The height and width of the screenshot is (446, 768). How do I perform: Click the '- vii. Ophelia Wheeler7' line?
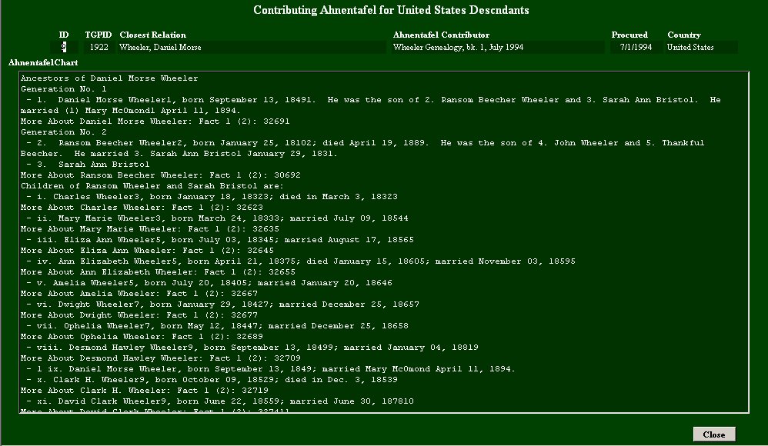click(218, 326)
